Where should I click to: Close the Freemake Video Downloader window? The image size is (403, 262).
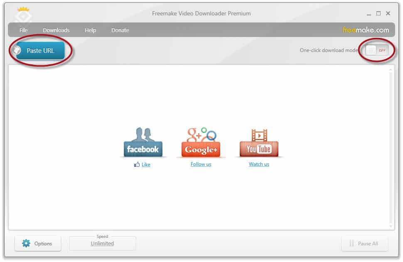click(x=388, y=13)
